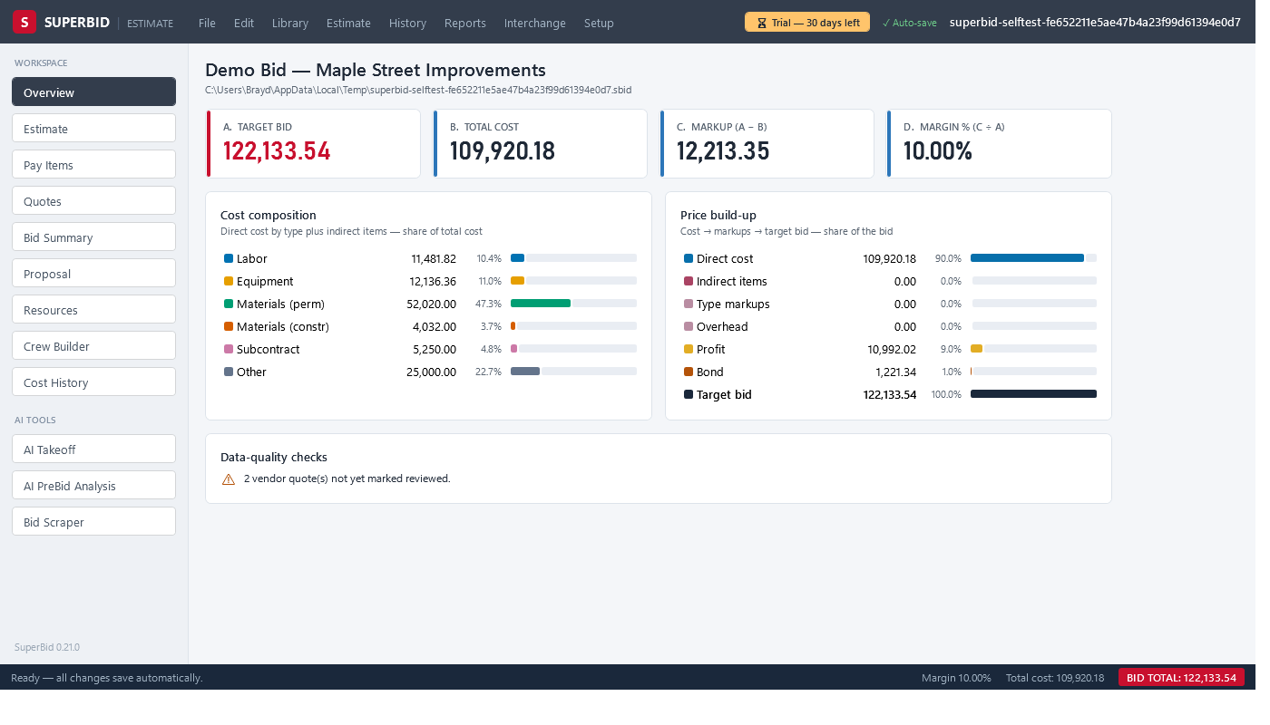Screen dimensions: 1270x725
Task: Click the Bond amount 1,221.34
Action: coord(896,372)
